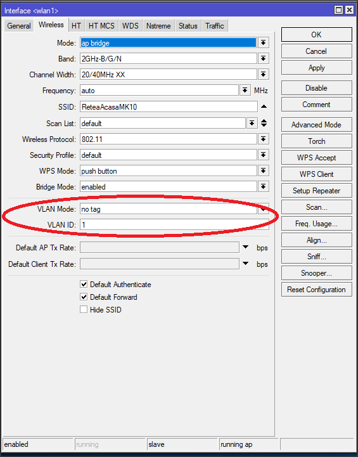Click the Frequency field showing auto
This screenshot has width=358, height=457.
(159, 91)
